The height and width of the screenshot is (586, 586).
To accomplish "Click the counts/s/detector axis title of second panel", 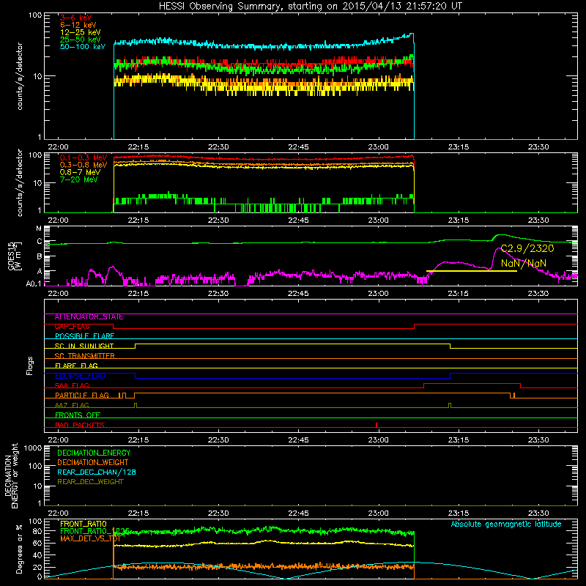I will [x=20, y=182].
